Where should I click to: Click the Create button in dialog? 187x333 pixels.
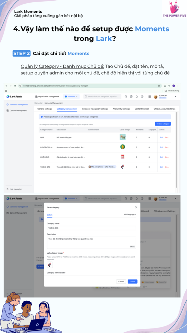(132, 281)
